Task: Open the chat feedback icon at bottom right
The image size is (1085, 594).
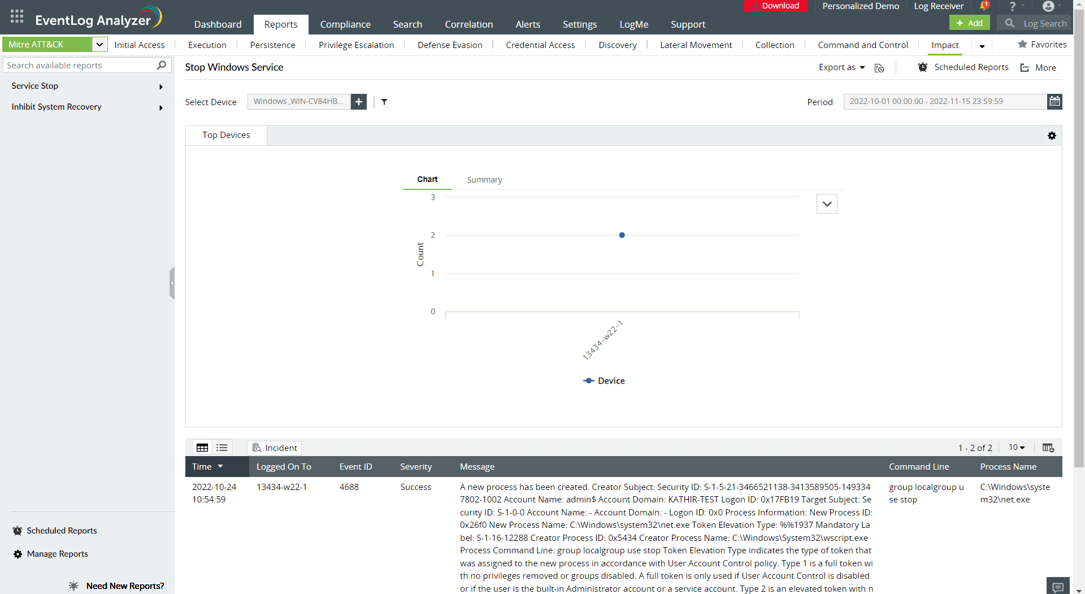Action: tap(1058, 587)
